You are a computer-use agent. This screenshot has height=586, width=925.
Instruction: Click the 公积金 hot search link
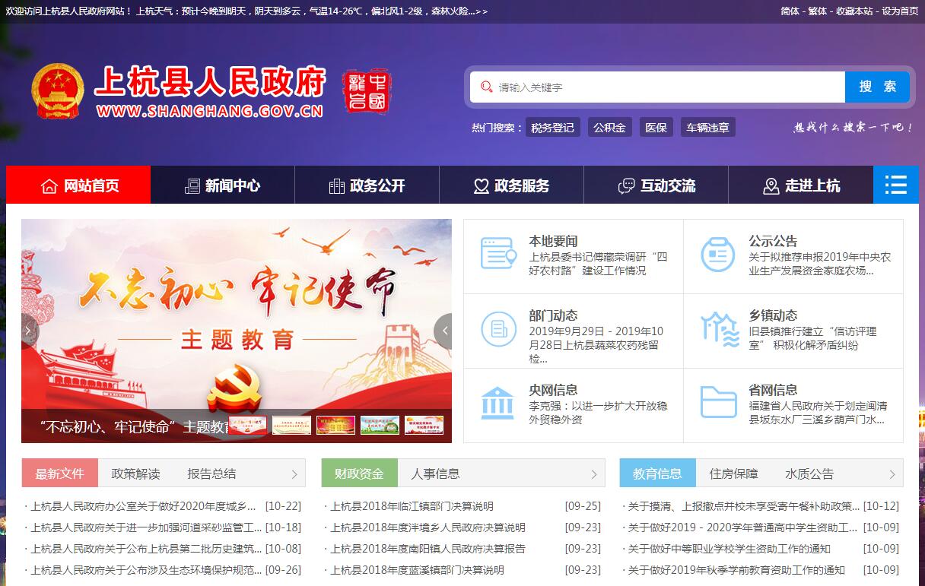pyautogui.click(x=609, y=128)
